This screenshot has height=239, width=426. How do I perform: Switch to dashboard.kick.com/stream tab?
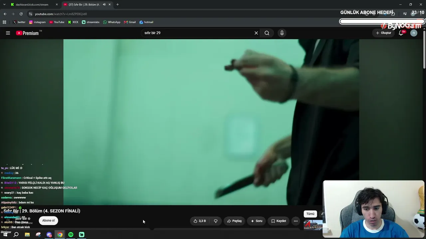click(x=32, y=5)
